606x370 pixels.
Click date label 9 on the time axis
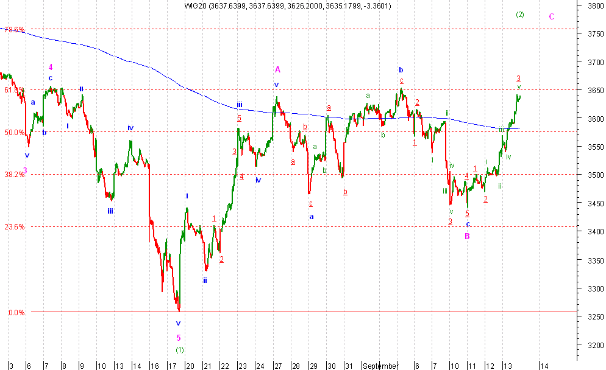(x=82, y=366)
